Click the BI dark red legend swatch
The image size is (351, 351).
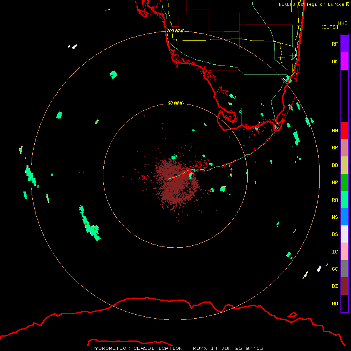coord(344,286)
